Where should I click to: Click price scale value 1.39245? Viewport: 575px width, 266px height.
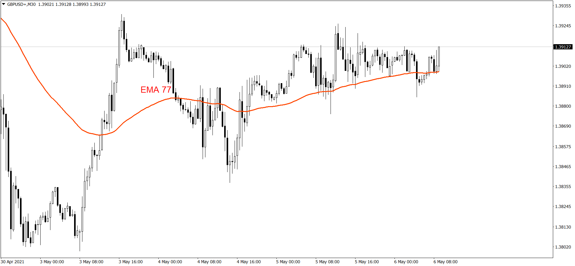[x=563, y=26]
